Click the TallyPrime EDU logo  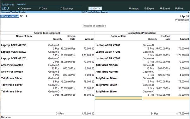[x=7, y=7]
